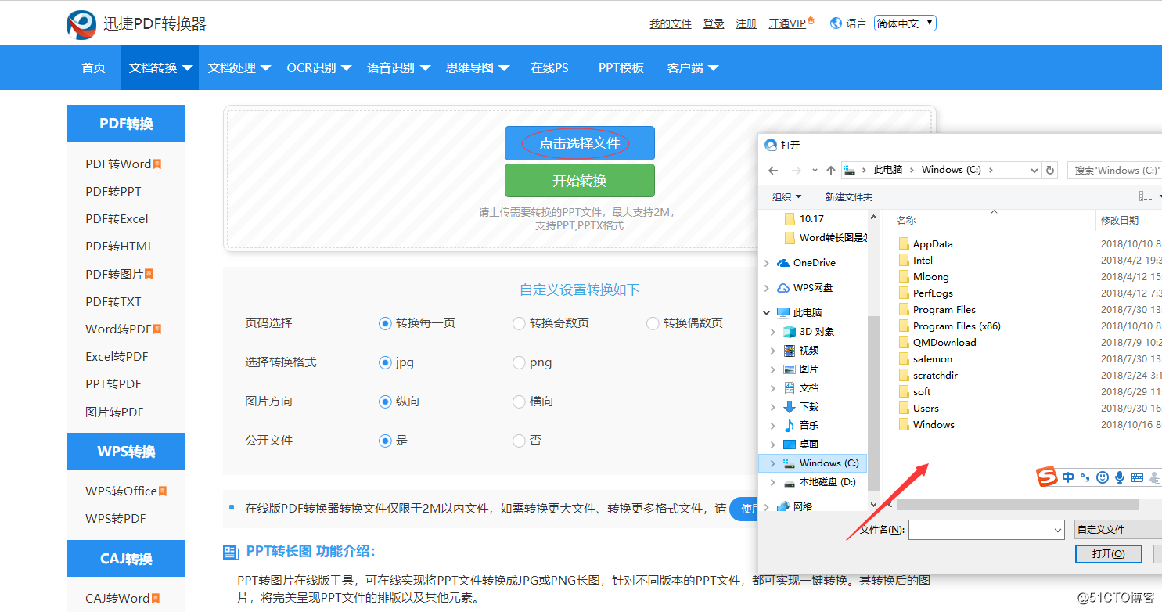1162x612 pixels.
Task: Open the AppData folder icon
Action: [x=904, y=244]
